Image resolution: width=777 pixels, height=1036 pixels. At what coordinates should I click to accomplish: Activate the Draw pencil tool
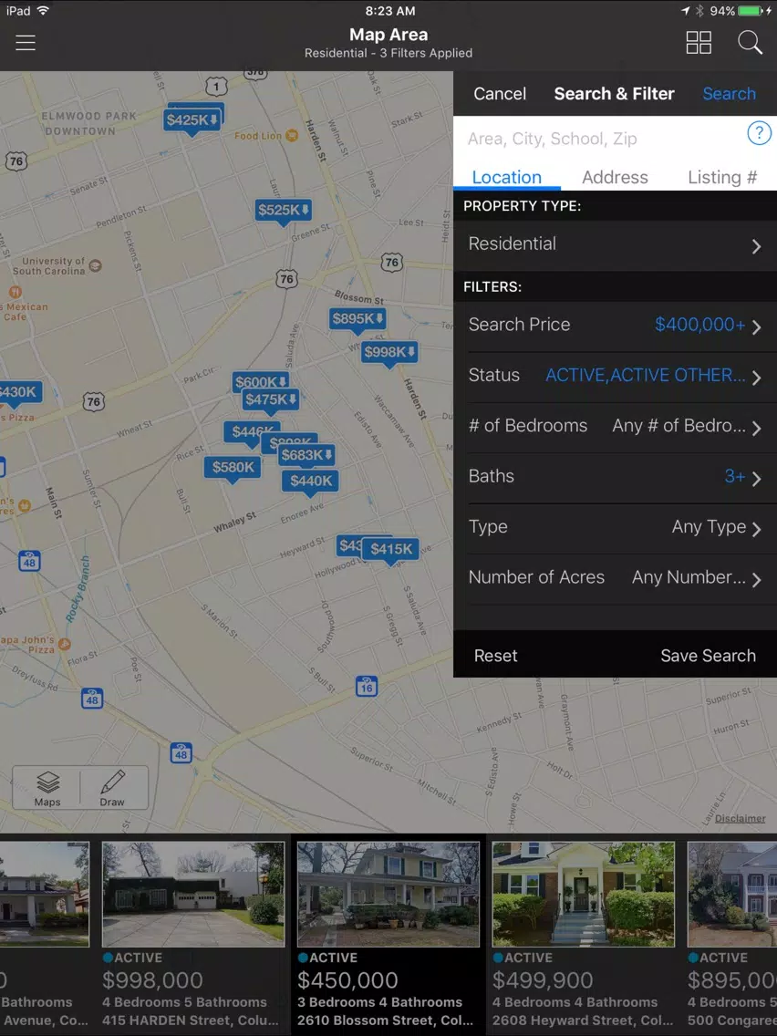(112, 788)
